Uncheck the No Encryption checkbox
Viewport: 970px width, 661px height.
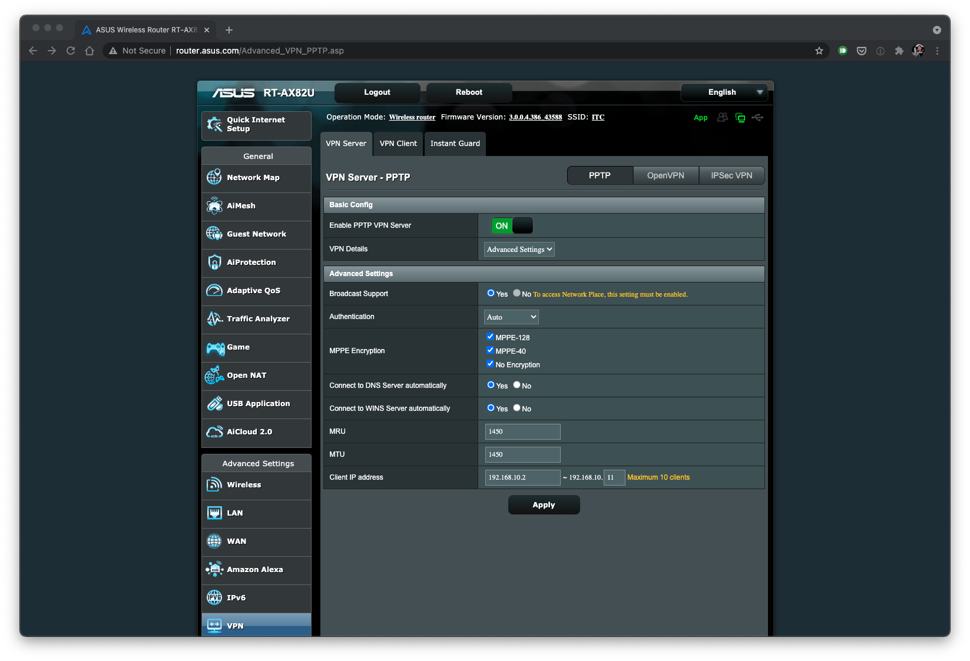(x=490, y=364)
